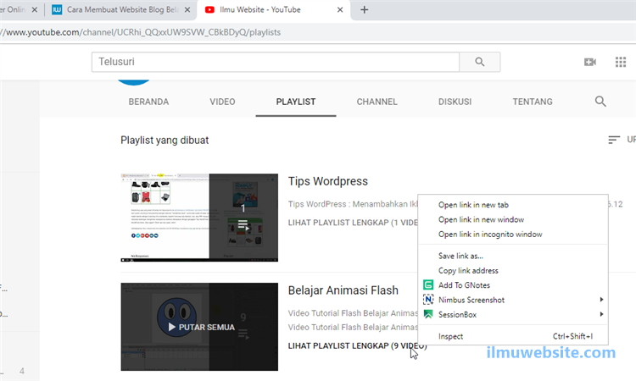Open the YouTube apps grid icon
The height and width of the screenshot is (381, 636).
621,62
